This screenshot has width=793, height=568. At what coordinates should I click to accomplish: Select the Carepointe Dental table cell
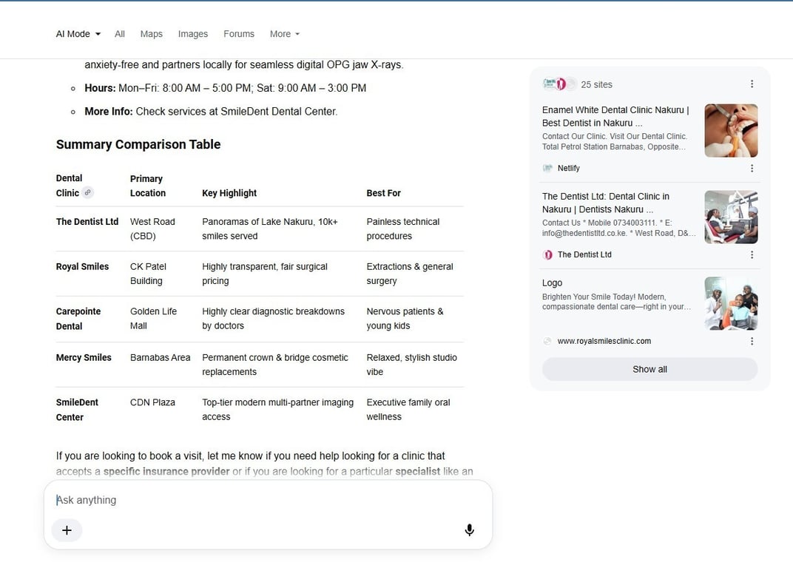78,319
